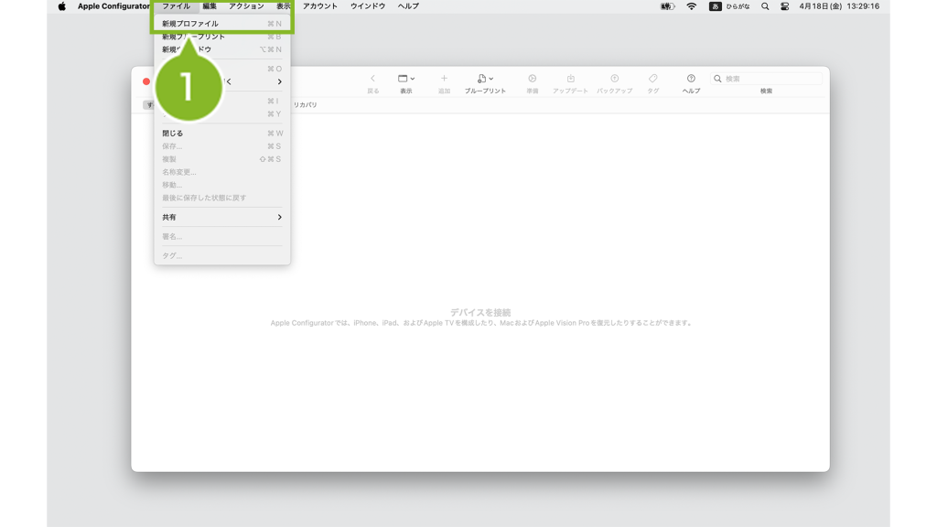Select the リカバリ filter tab

coord(306,104)
